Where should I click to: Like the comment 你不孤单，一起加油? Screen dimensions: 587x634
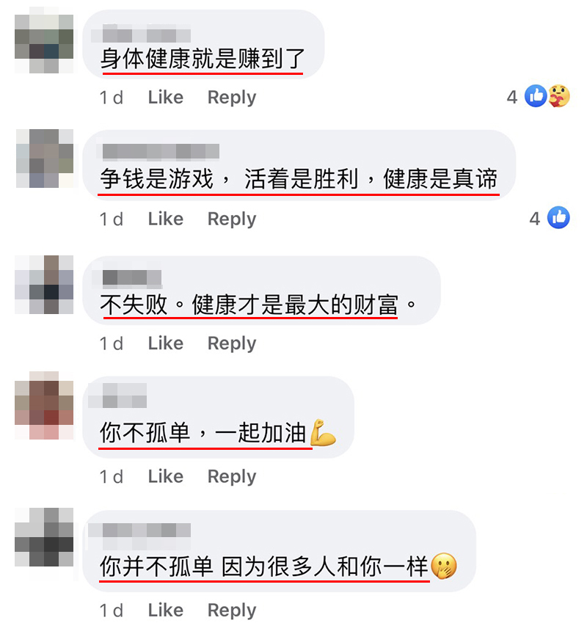tap(166, 477)
